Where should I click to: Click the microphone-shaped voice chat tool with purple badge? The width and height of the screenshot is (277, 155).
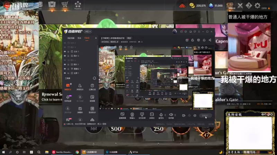click(68, 98)
